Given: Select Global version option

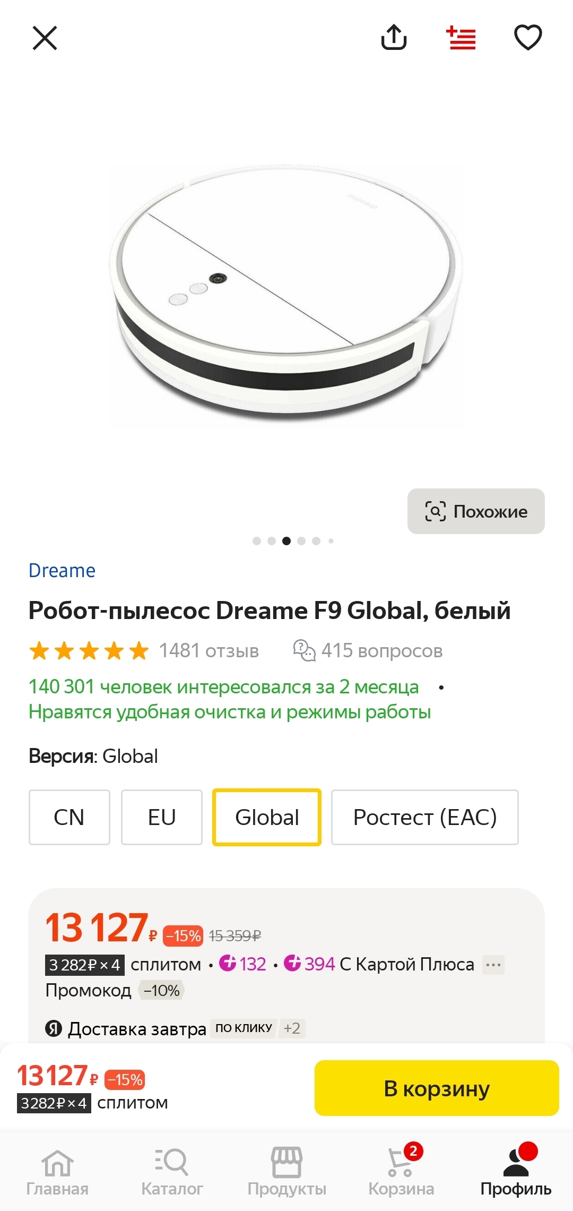Looking at the screenshot, I should click(x=267, y=817).
